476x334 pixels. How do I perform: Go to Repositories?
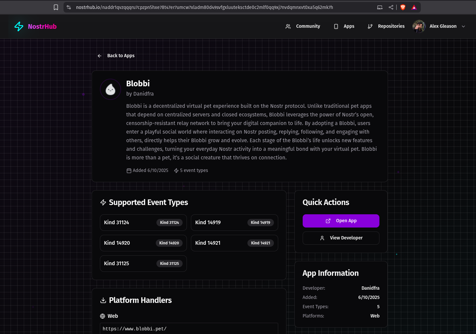pos(386,26)
